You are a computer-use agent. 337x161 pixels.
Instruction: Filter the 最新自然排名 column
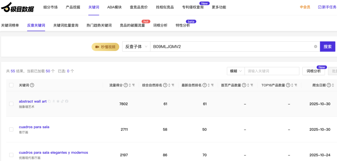click(212, 85)
